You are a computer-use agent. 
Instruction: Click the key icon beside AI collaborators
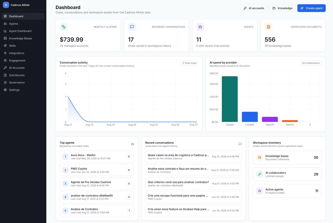(x=260, y=174)
